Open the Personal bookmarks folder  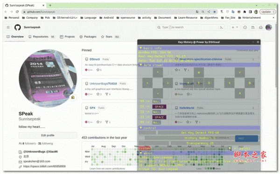click(12, 18)
